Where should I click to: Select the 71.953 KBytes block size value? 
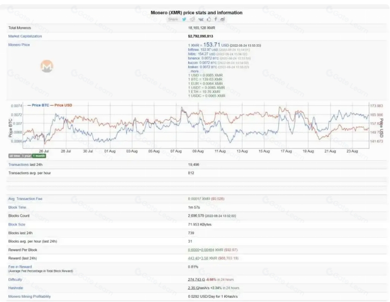pyautogui.click(x=200, y=224)
